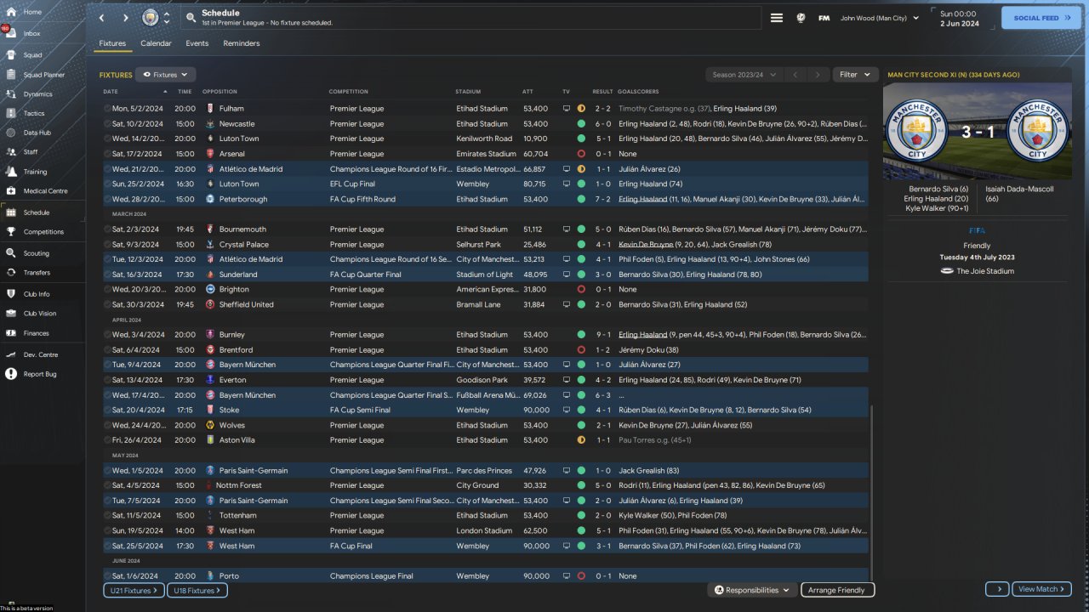Open the Finances sidebar icon
Viewport: 1089px width, 612px height.
pos(11,333)
